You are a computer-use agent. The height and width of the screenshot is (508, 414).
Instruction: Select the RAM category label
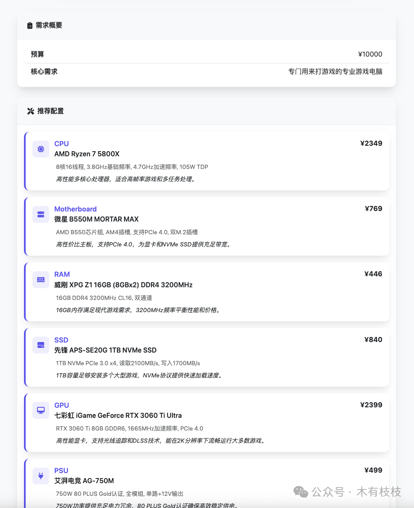pos(62,274)
